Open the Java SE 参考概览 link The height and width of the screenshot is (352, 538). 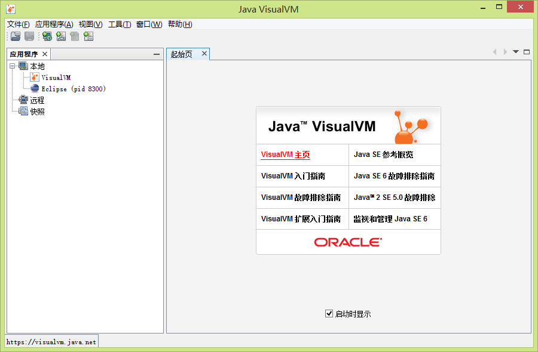click(x=383, y=155)
